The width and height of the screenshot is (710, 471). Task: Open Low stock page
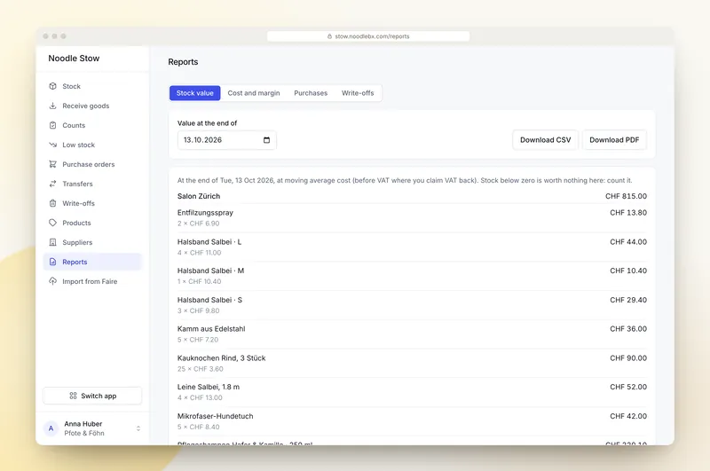92,145
